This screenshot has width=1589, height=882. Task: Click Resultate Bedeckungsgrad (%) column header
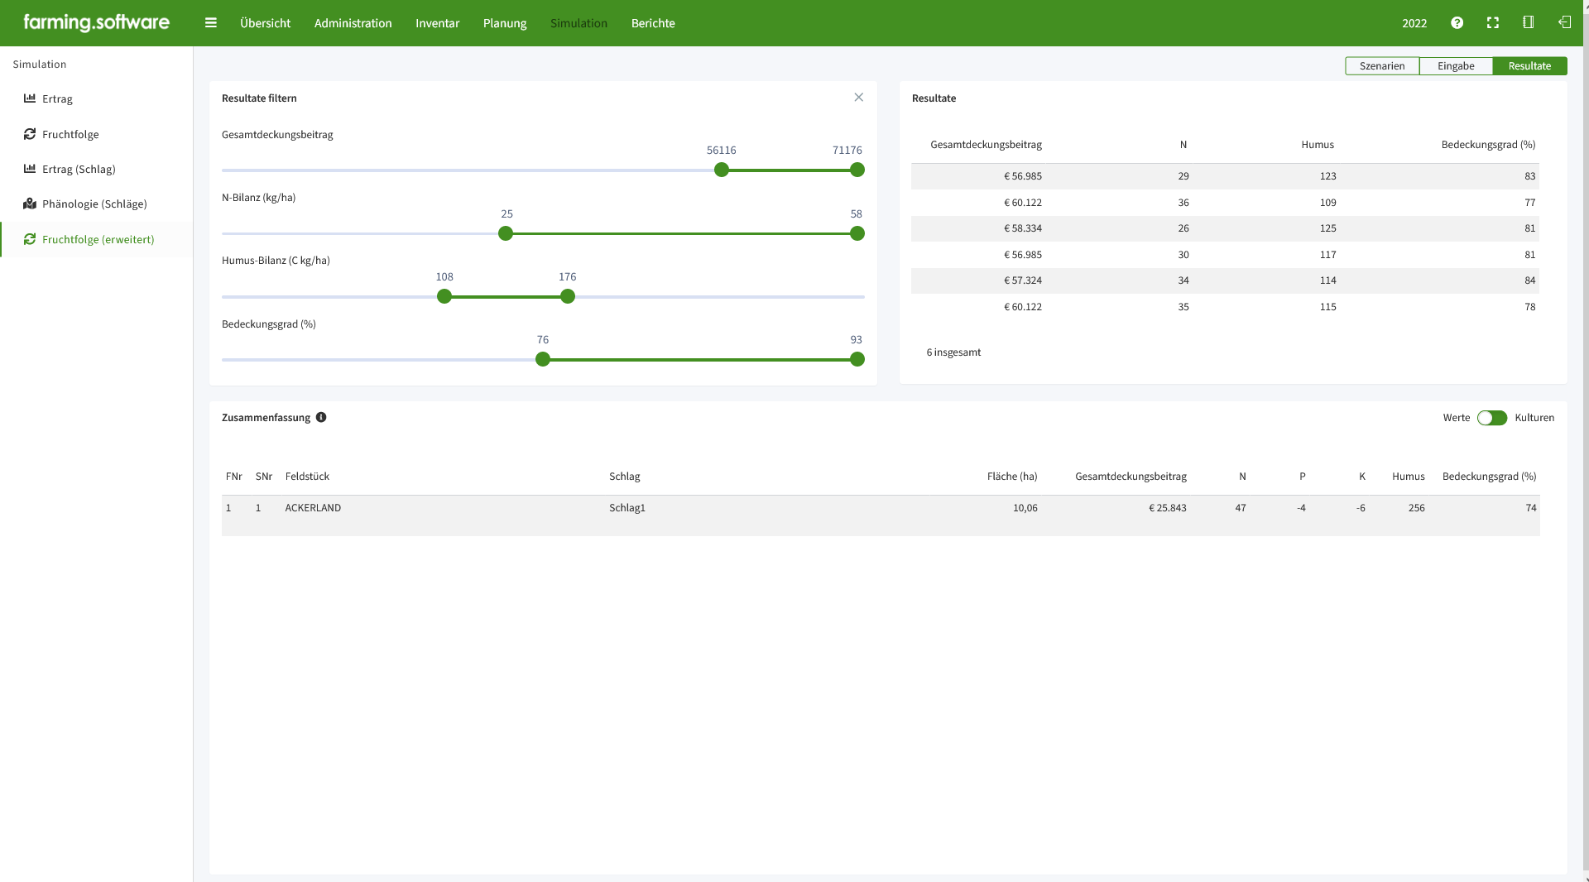coord(1488,145)
